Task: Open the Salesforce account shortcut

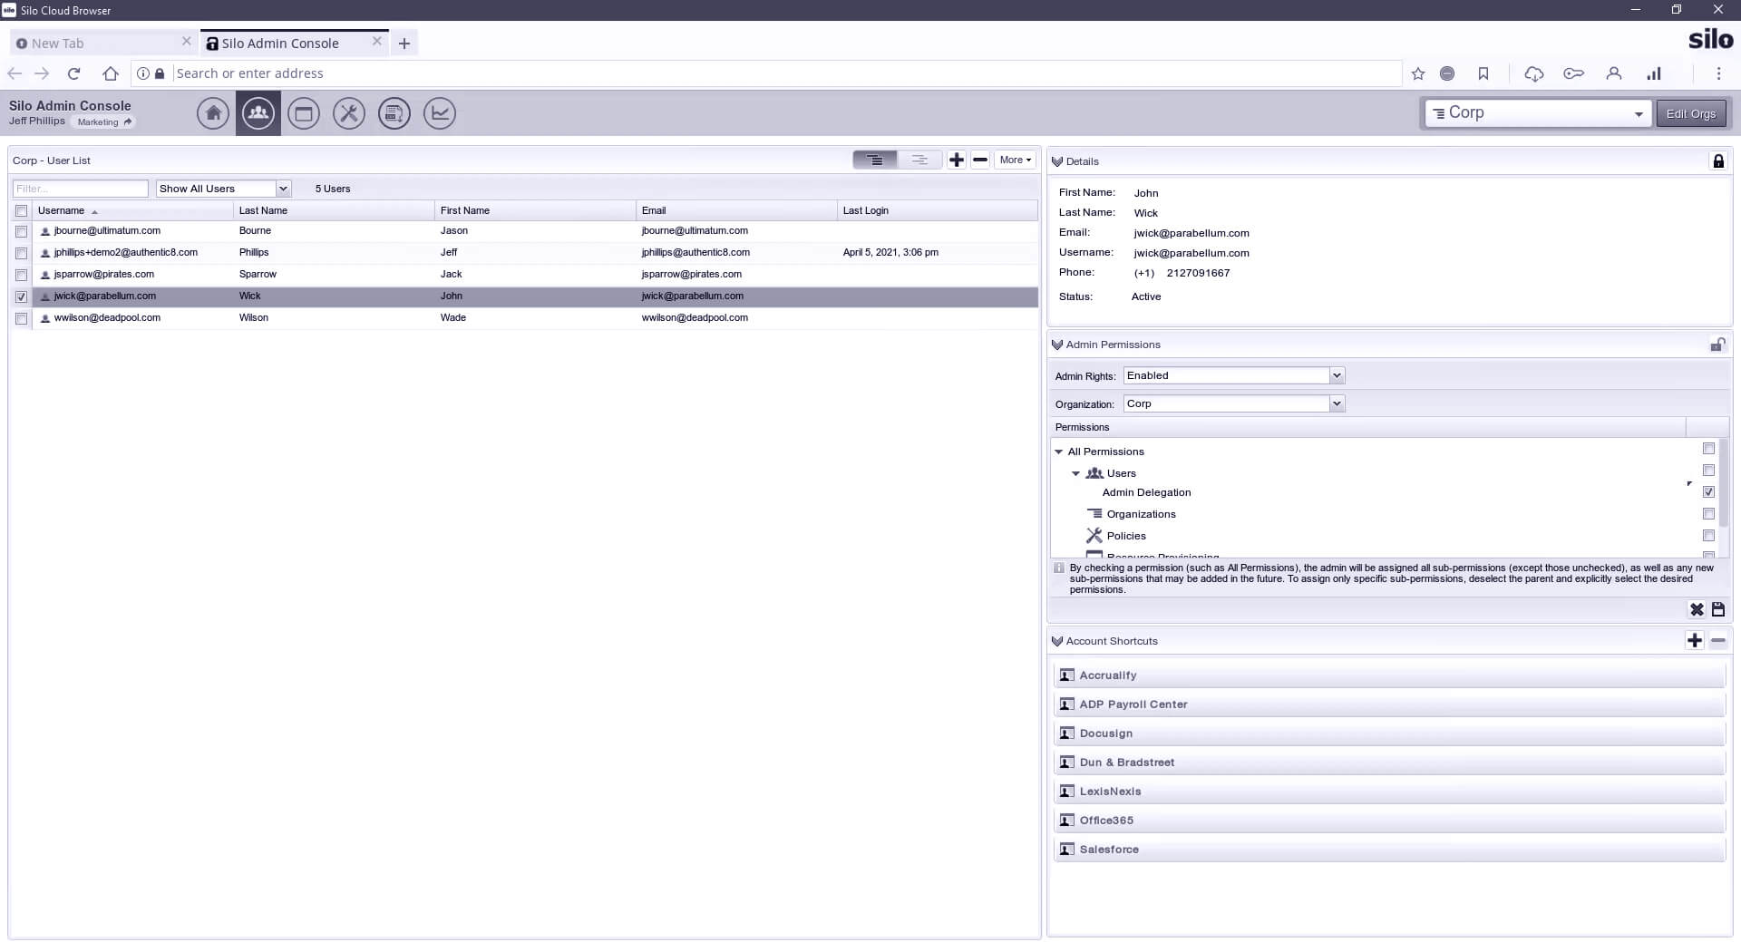Action: click(x=1389, y=850)
